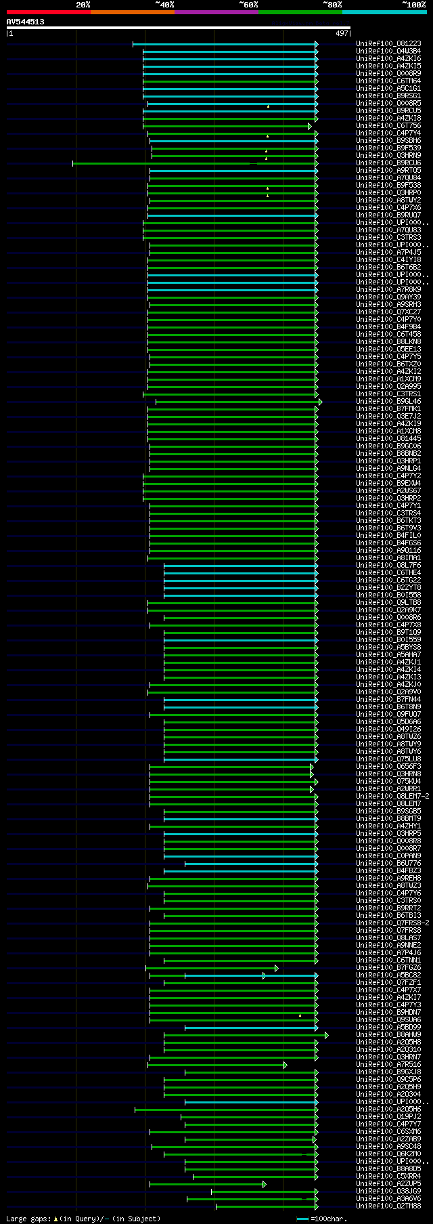Click the cyan ~100% identity legend segment

click(x=384, y=12)
